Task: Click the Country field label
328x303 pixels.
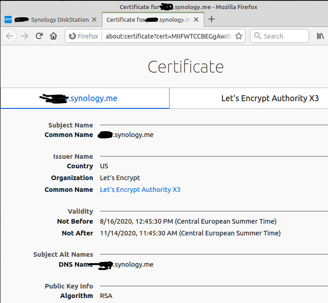Action: [80, 166]
